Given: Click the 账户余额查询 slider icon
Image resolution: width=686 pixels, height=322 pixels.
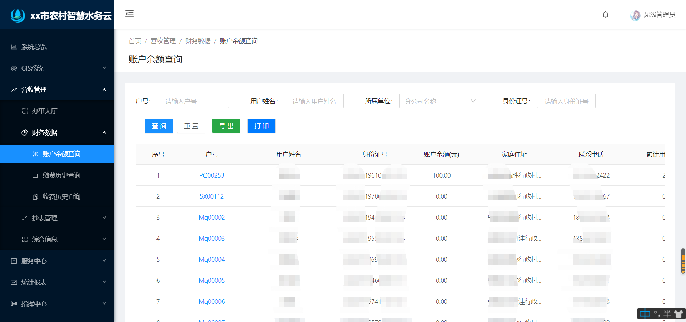Looking at the screenshot, I should tap(35, 154).
